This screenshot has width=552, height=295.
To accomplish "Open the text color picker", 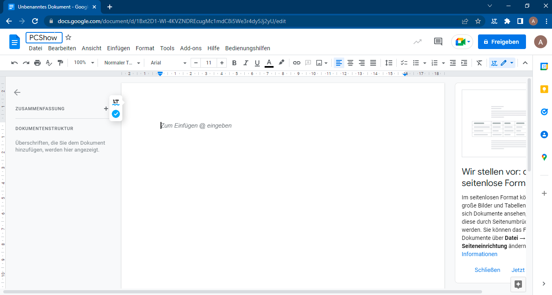I will tap(269, 63).
